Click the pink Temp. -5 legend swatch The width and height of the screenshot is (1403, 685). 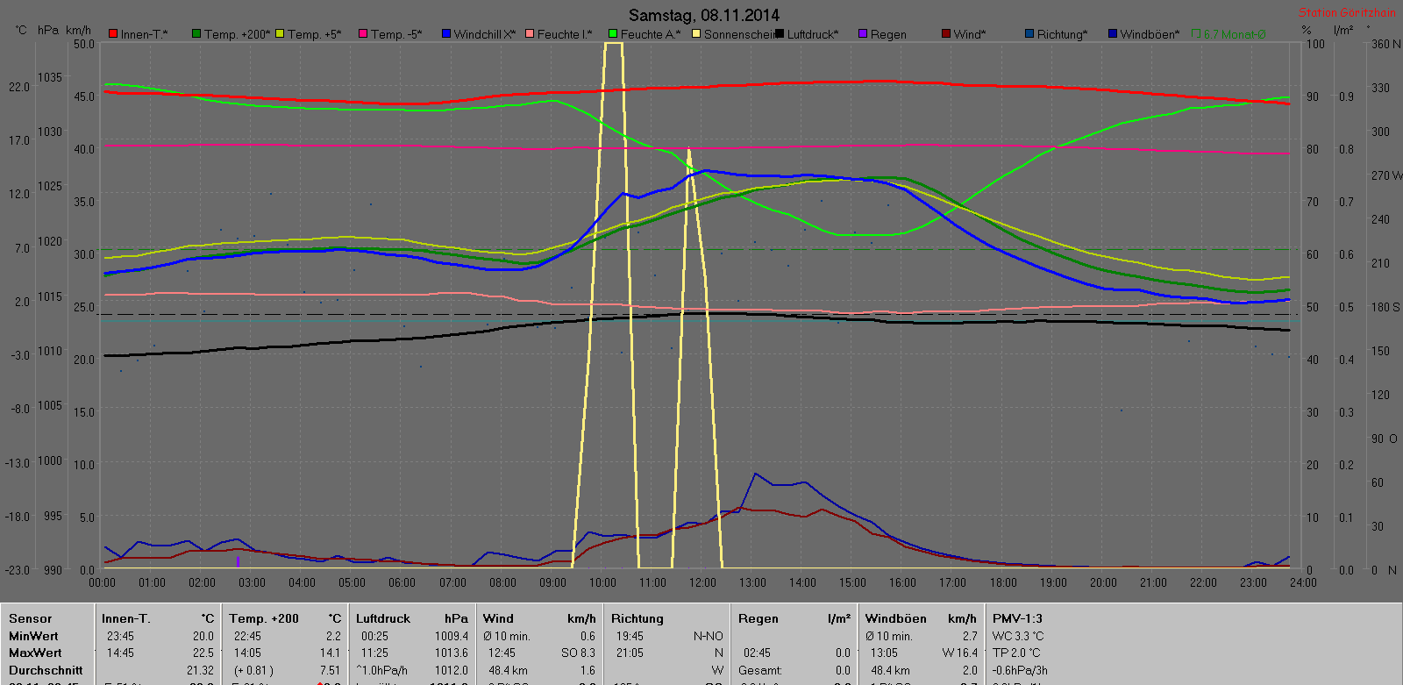pos(363,34)
